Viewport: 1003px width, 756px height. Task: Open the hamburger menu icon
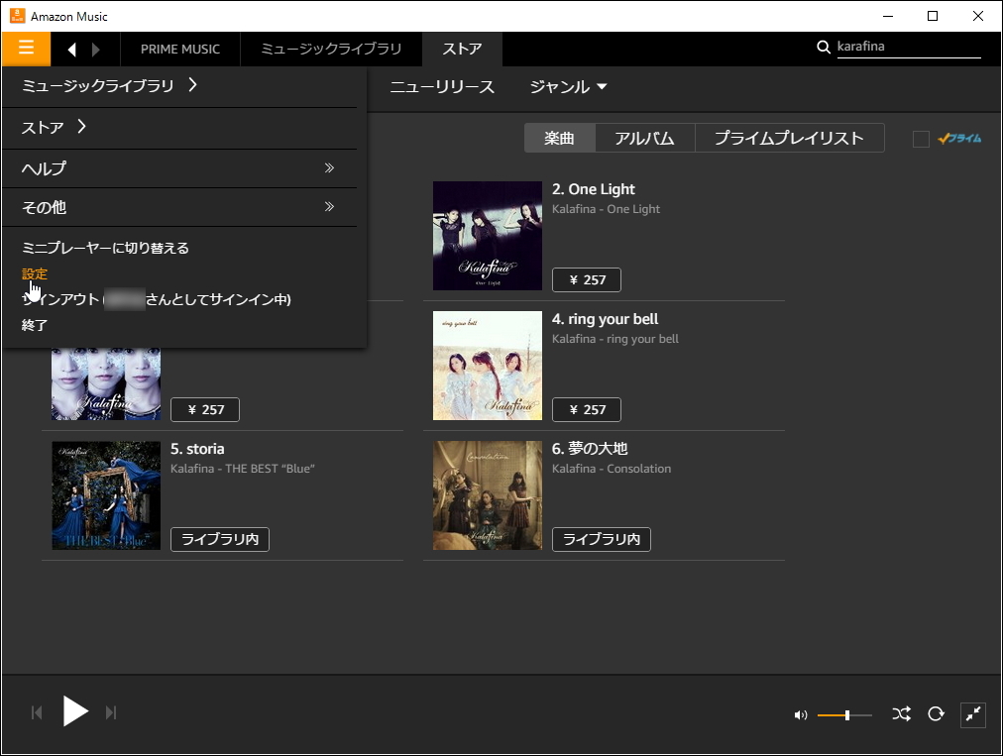(x=25, y=49)
